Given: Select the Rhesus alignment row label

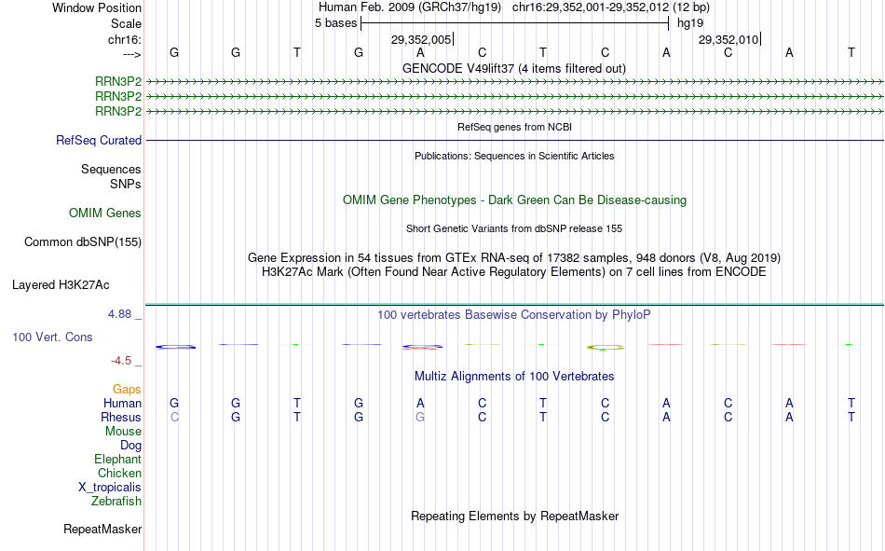Looking at the screenshot, I should [x=121, y=417].
